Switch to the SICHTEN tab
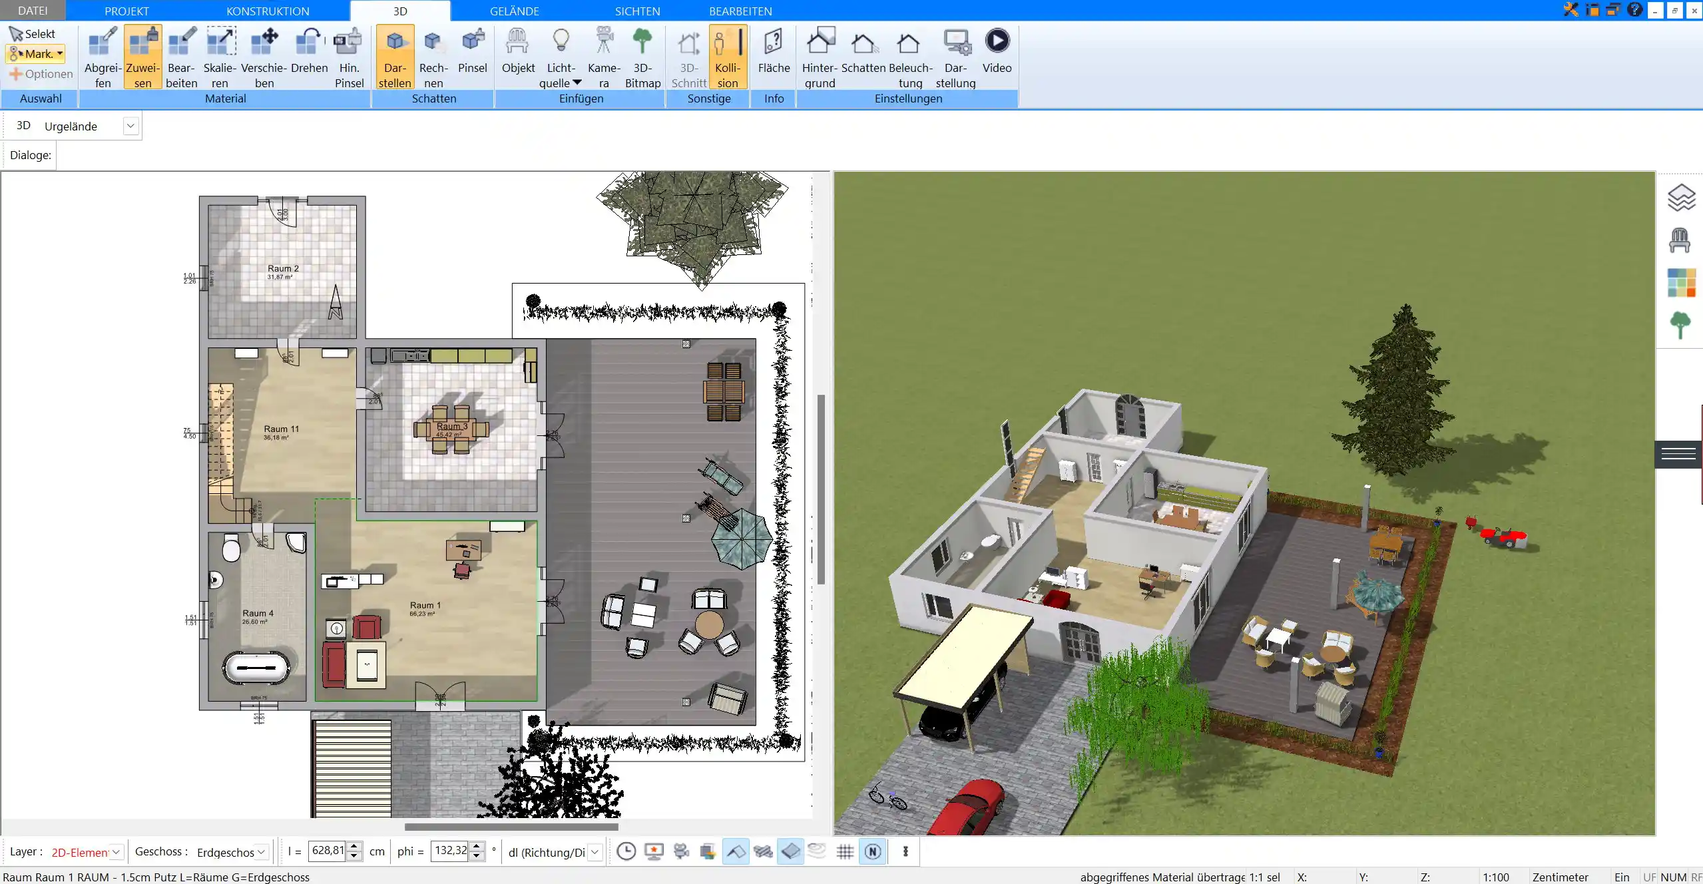The image size is (1703, 884). 637,11
